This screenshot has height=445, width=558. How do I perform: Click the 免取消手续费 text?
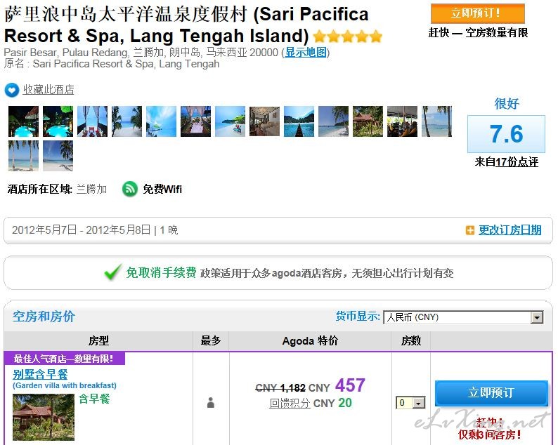click(161, 272)
